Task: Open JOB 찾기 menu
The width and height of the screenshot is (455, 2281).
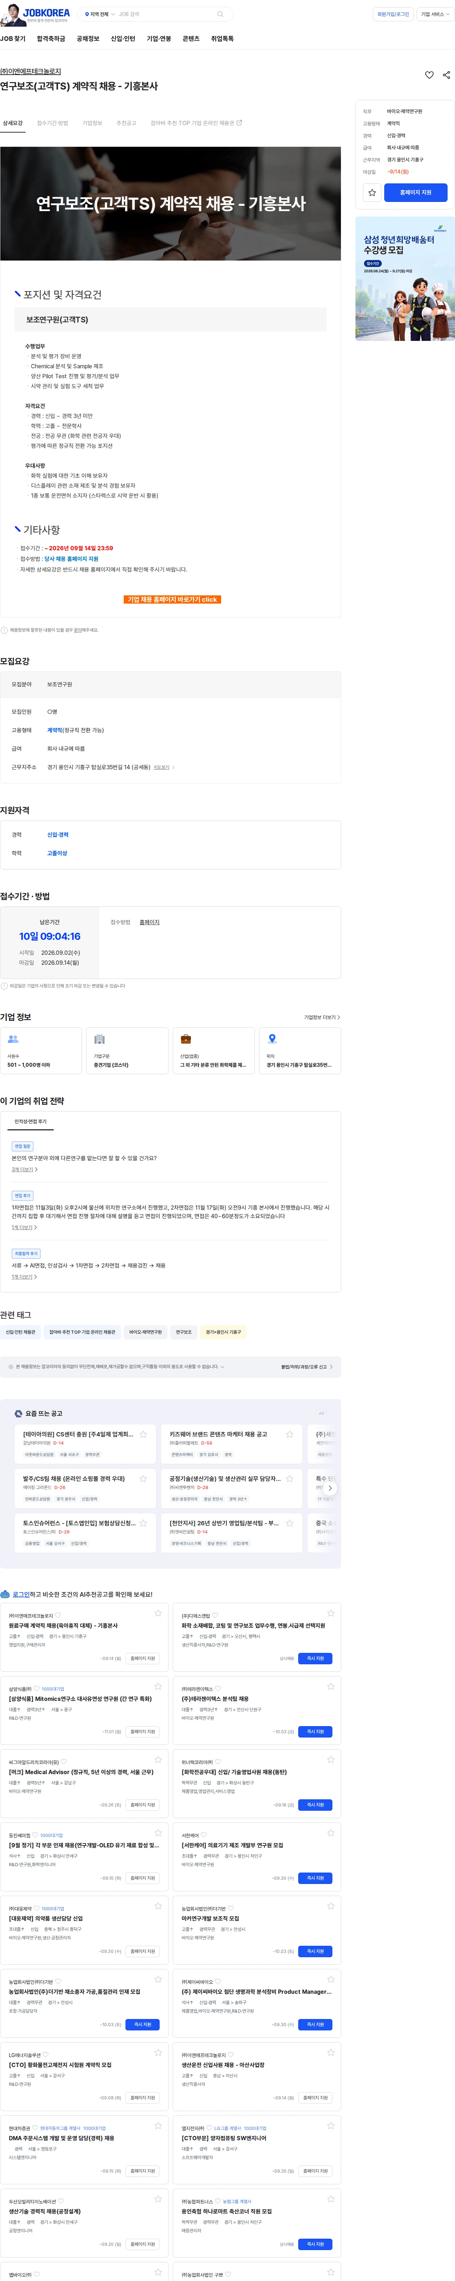Action: tap(12, 39)
